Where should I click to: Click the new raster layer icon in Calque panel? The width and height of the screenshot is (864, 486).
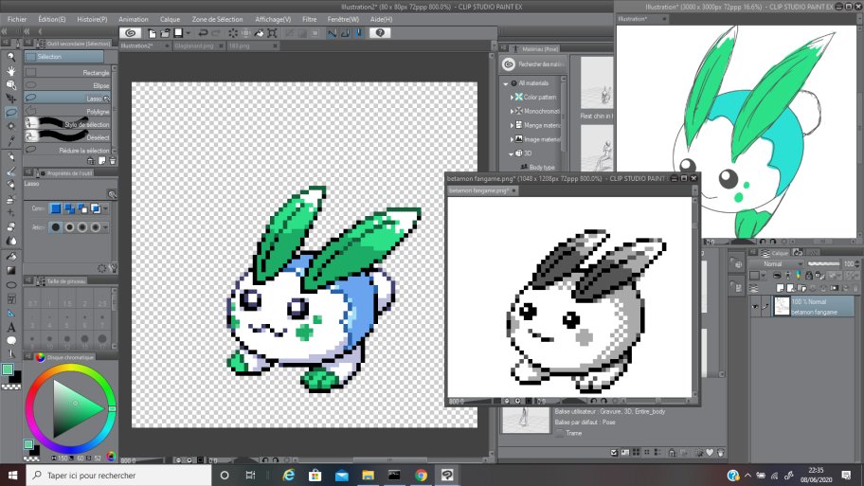click(x=781, y=288)
